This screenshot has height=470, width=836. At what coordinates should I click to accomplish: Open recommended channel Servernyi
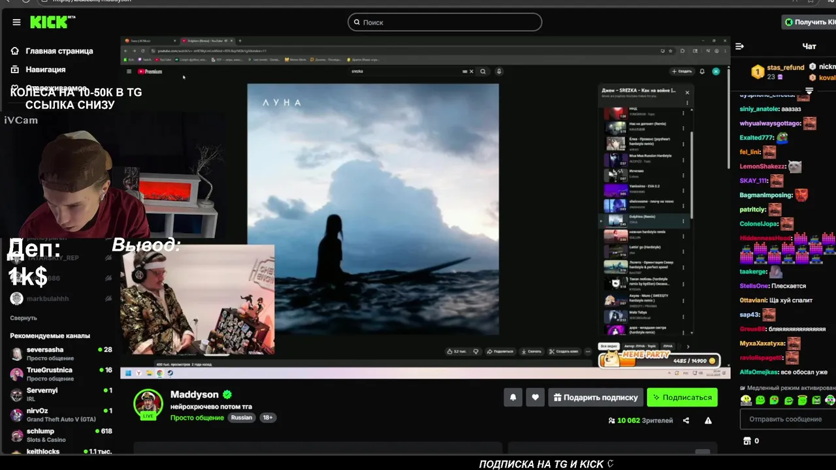click(x=60, y=394)
